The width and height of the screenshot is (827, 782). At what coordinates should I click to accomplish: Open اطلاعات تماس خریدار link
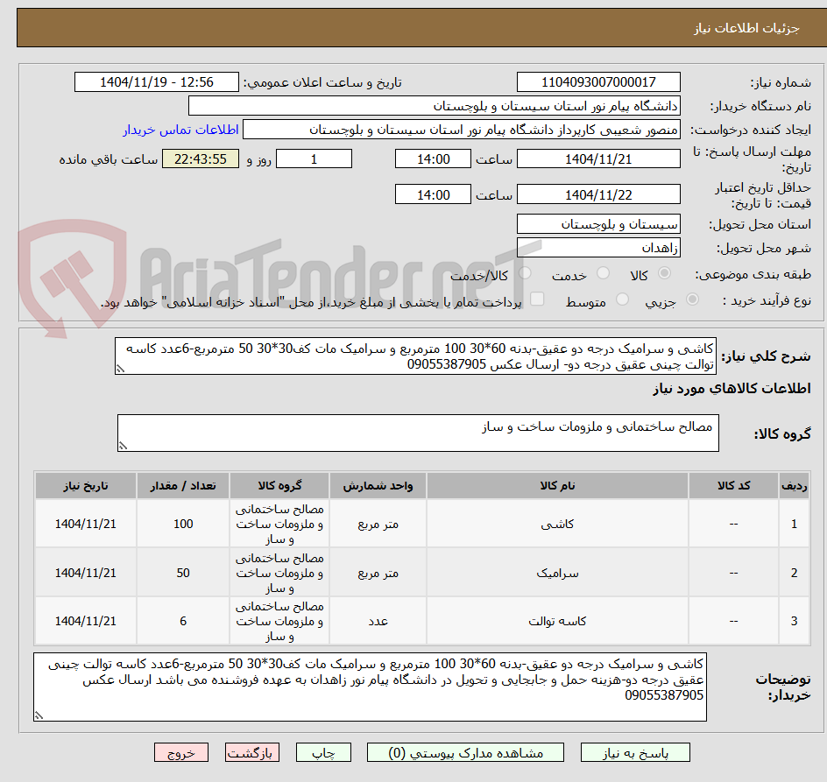tap(180, 130)
